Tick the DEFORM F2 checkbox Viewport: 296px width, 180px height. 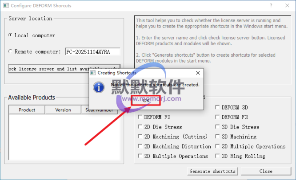tap(140, 117)
